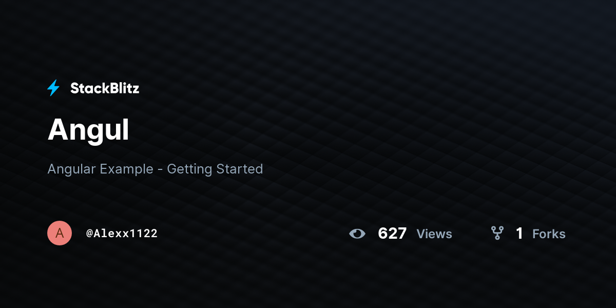Click the 627 views number
Screen dimensions: 616x308
(x=392, y=234)
